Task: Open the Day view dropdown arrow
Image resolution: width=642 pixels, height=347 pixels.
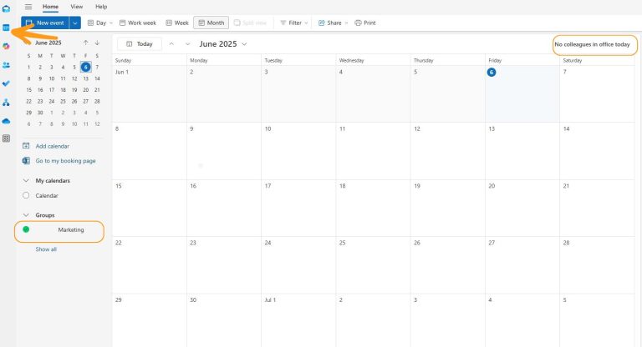Action: (x=111, y=23)
